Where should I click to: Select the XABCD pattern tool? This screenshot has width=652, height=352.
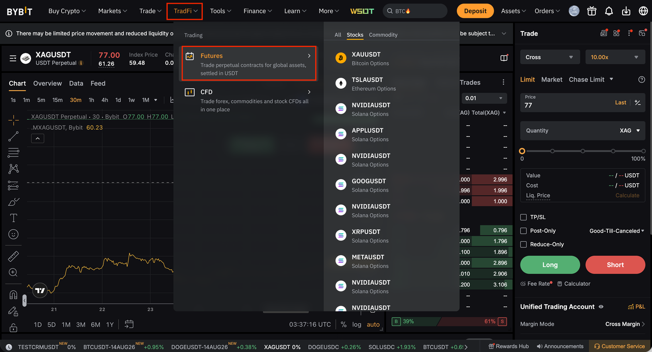coord(13,169)
